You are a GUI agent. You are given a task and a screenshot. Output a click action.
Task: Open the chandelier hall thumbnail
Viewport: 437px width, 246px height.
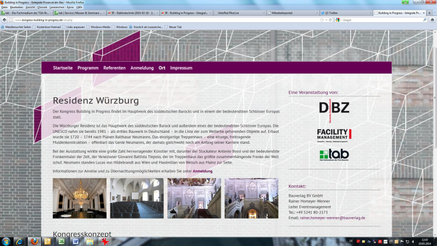pyautogui.click(x=80, y=198)
